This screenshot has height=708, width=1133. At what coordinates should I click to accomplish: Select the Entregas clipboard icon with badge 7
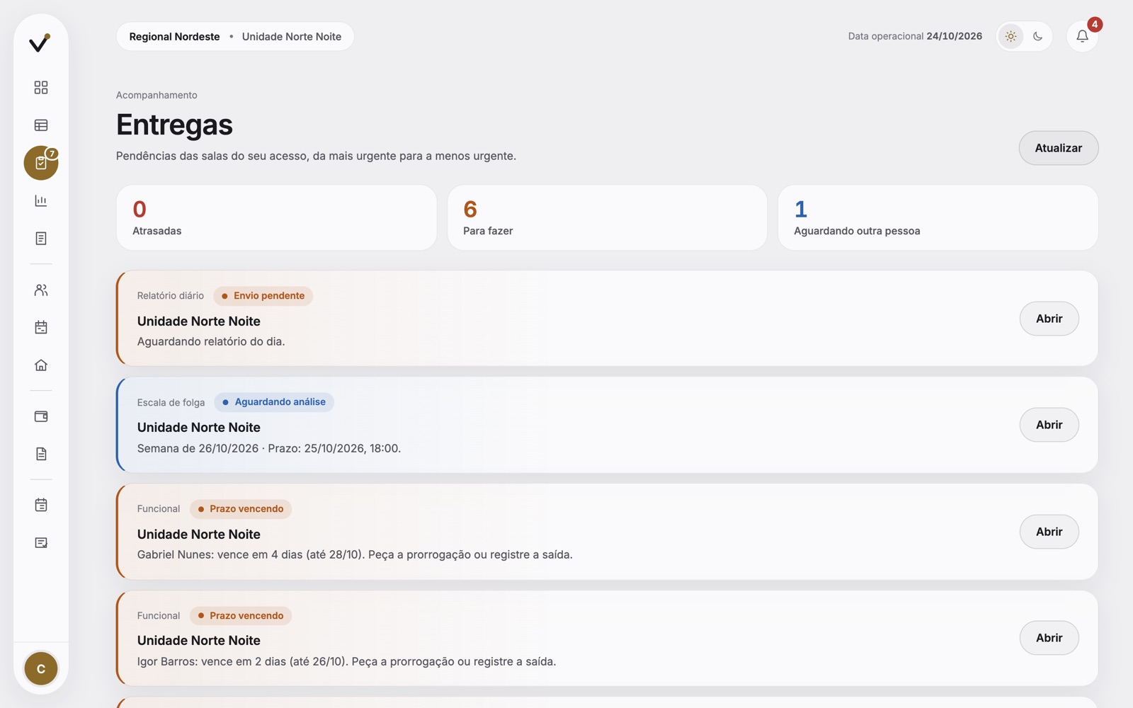point(41,163)
